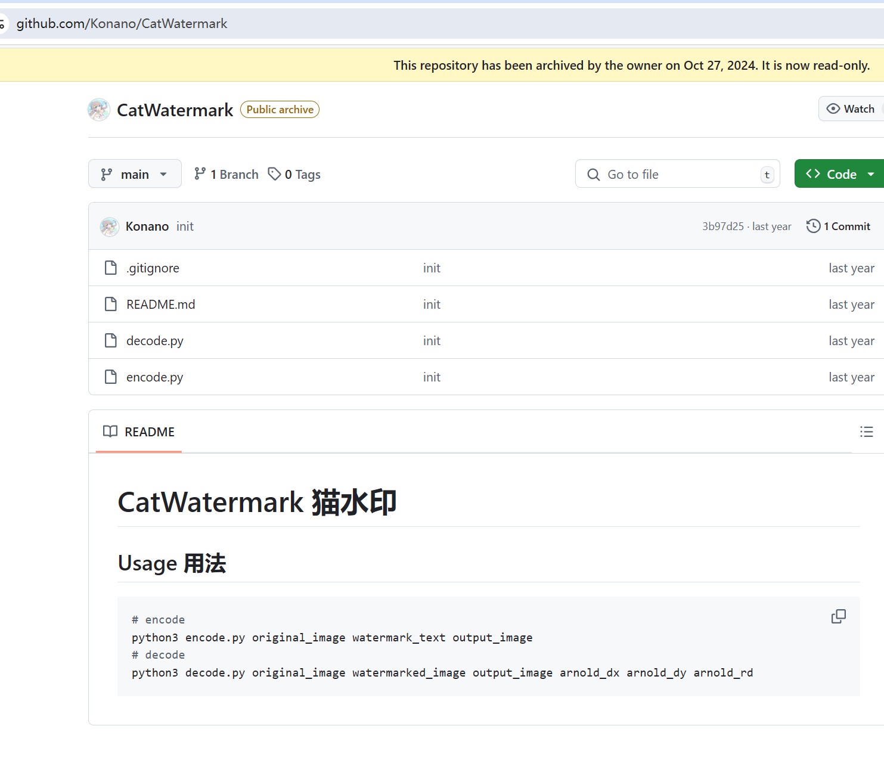Focus the Go to file search field
Viewport: 884px width, 757px height.
coord(677,174)
